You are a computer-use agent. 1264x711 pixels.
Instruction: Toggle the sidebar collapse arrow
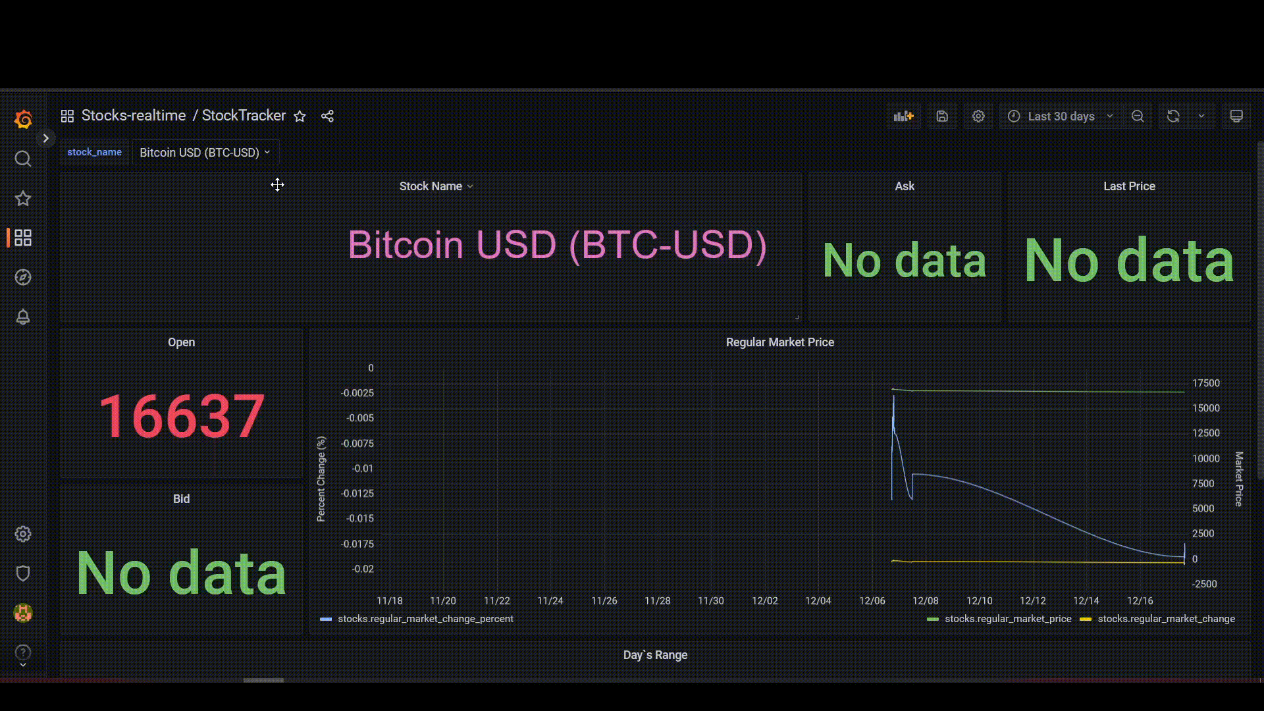(x=46, y=138)
